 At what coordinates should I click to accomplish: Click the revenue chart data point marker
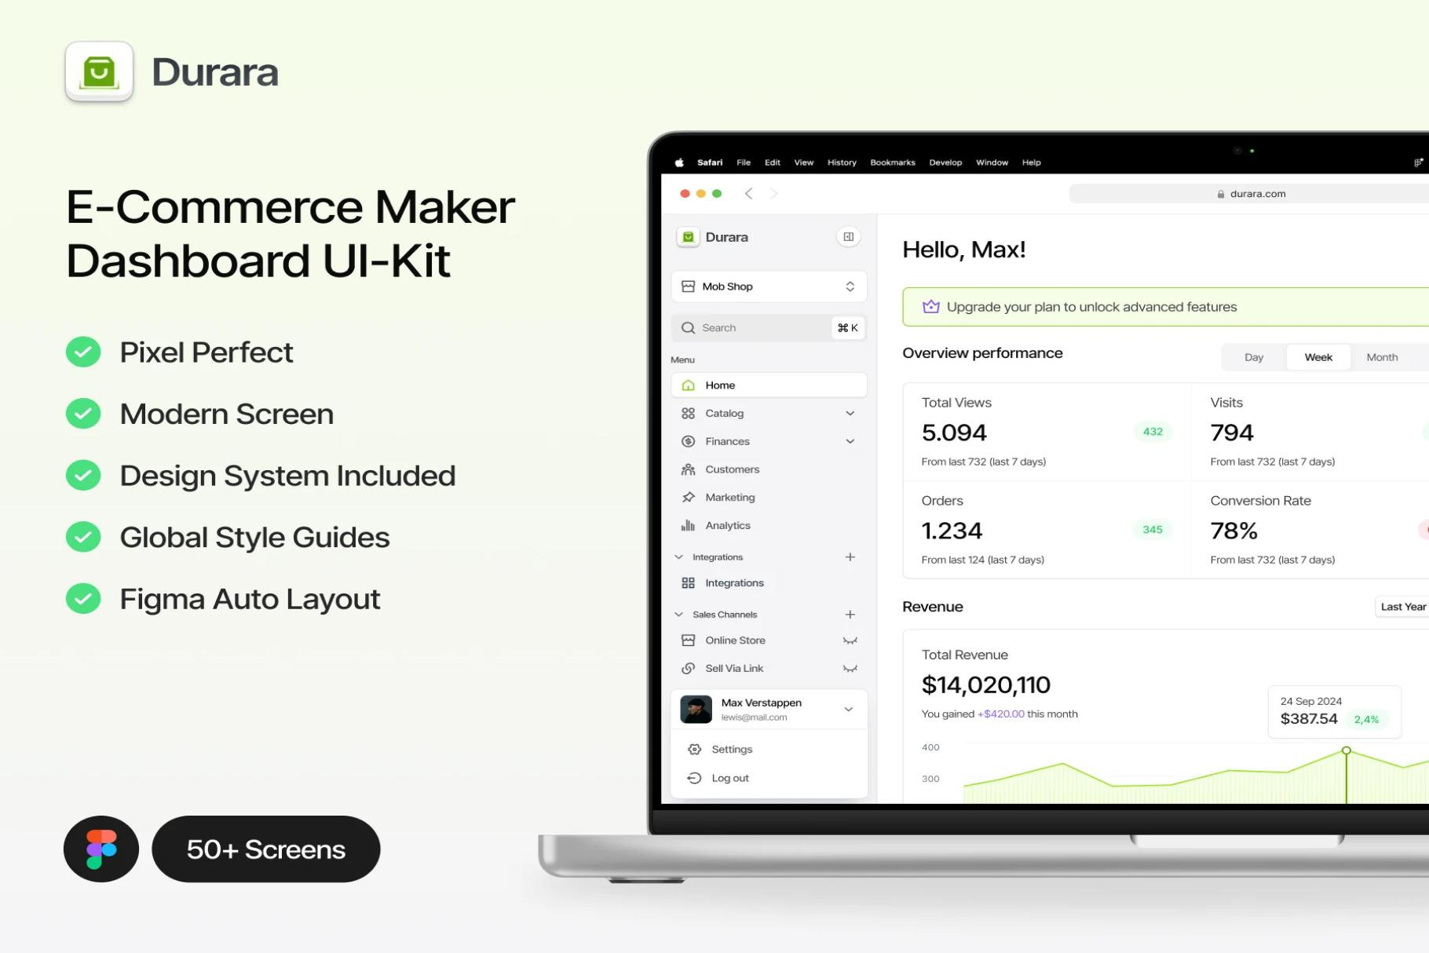[x=1346, y=751]
